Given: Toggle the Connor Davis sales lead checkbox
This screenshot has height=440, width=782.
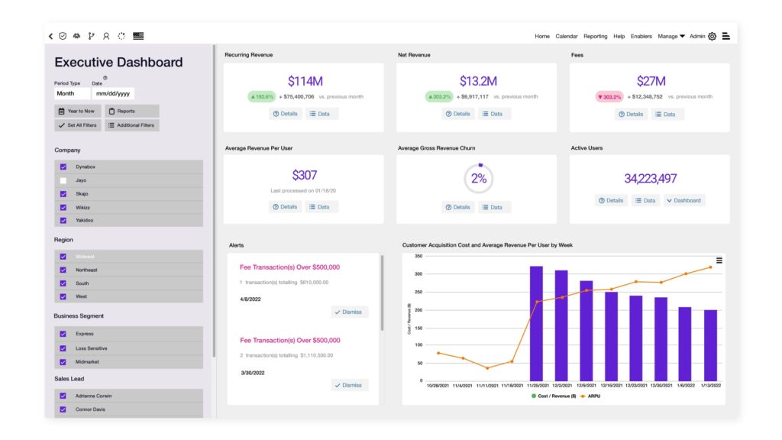Looking at the screenshot, I should [x=63, y=409].
